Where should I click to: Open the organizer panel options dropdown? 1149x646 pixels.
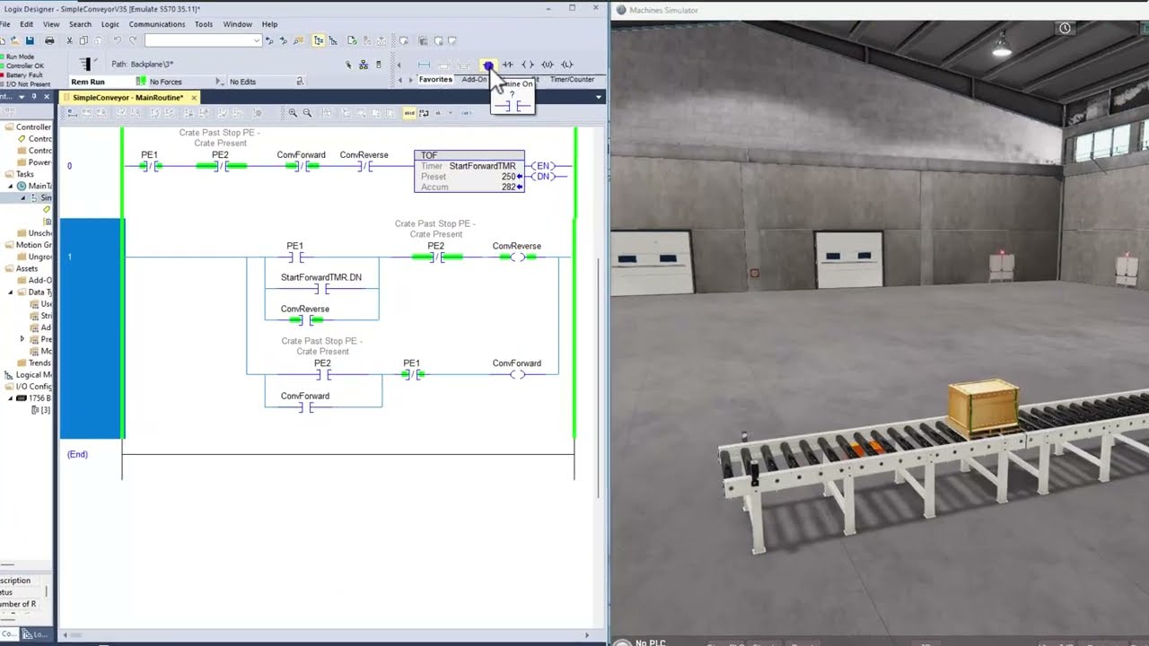pyautogui.click(x=22, y=97)
